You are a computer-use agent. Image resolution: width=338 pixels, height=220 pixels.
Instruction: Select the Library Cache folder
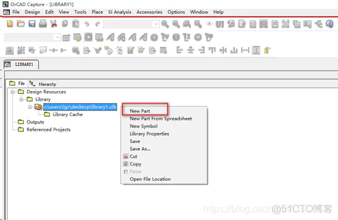(68, 114)
